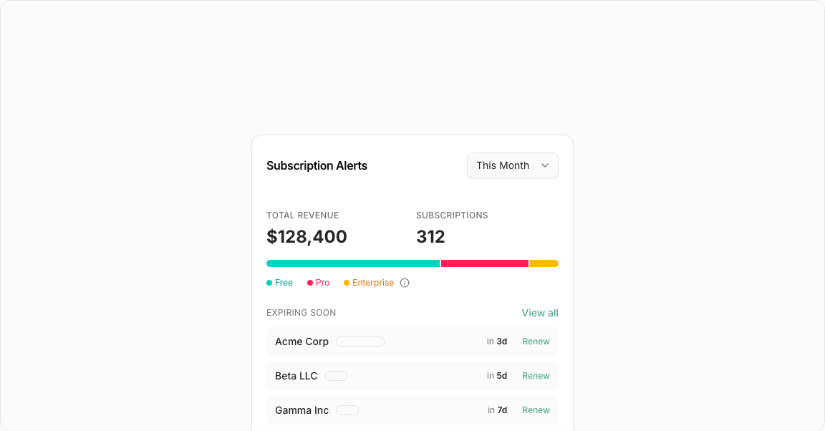
Task: Click the yellow Enterprise segment of the bar
Action: 544,263
